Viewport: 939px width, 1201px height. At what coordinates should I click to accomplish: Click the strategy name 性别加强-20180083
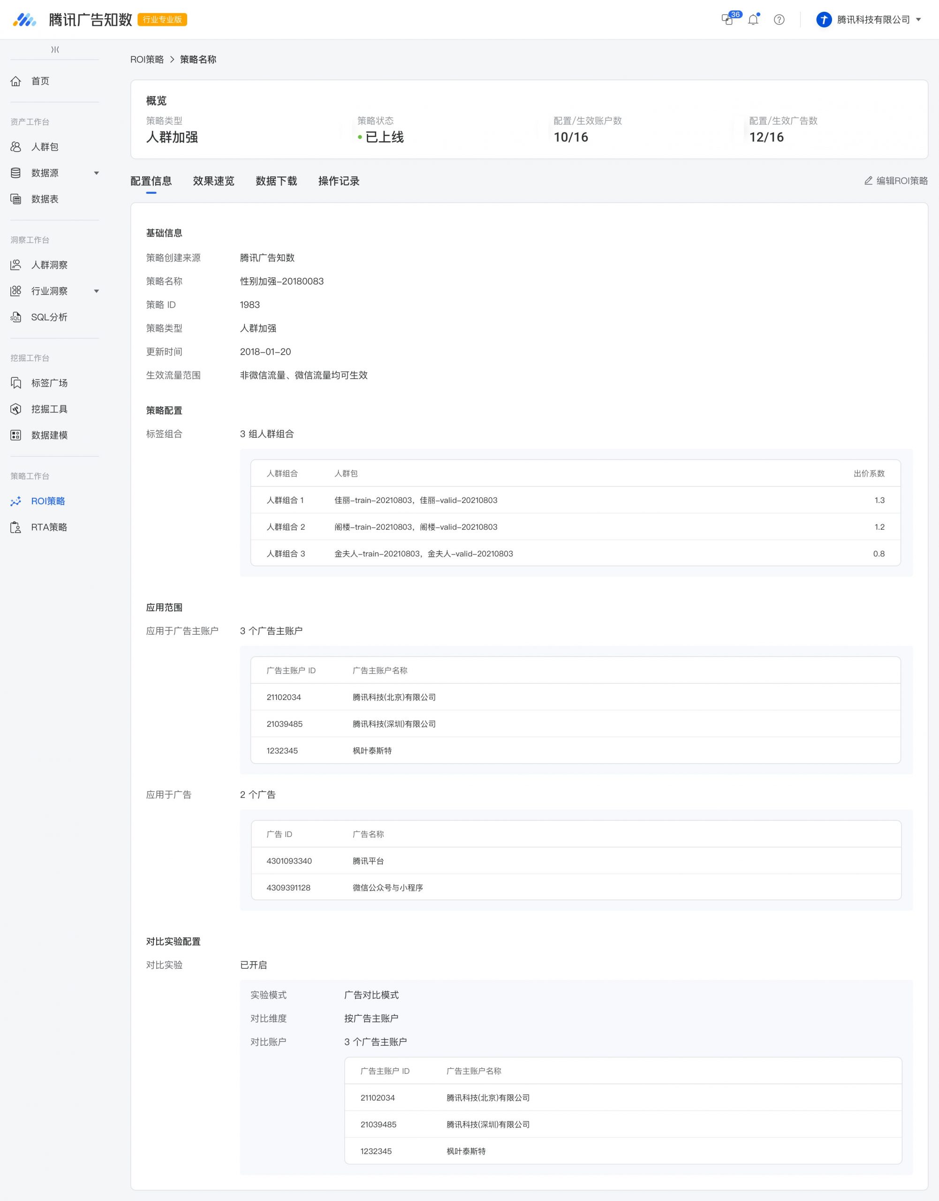tap(282, 281)
